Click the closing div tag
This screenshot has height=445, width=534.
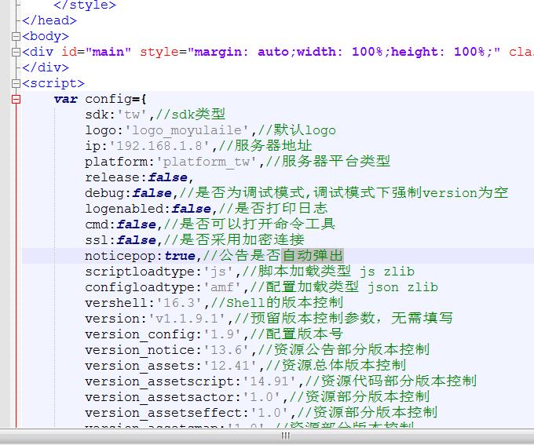pyautogui.click(x=46, y=67)
